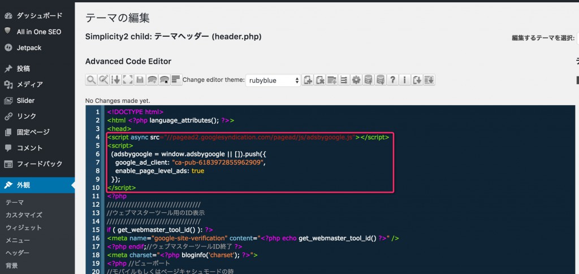The image size is (579, 274).
Task: Click the add comment bubble icon
Action: click(152, 80)
